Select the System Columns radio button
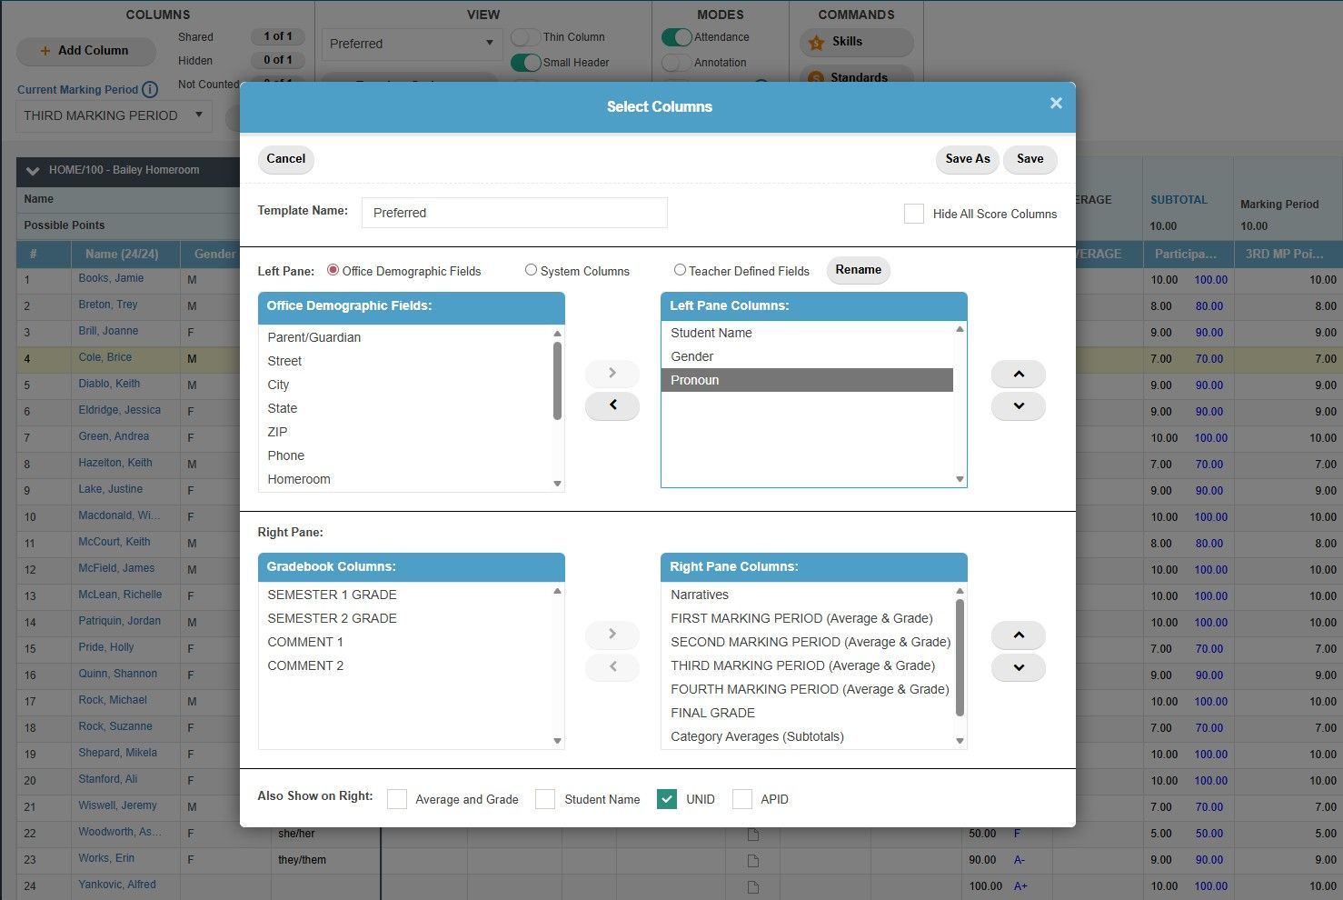Image resolution: width=1343 pixels, height=900 pixels. pos(530,270)
